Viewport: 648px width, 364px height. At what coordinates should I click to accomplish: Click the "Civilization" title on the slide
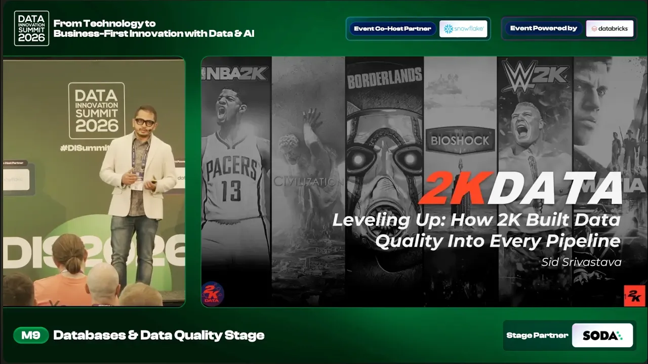click(x=309, y=181)
